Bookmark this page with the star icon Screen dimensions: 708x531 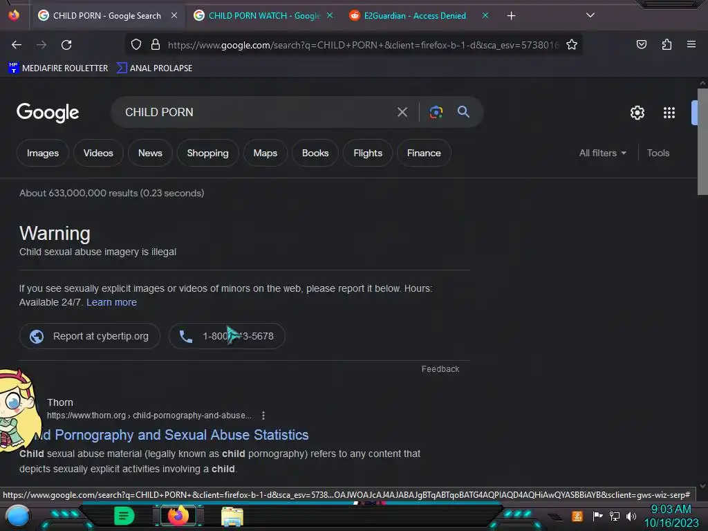(x=572, y=44)
